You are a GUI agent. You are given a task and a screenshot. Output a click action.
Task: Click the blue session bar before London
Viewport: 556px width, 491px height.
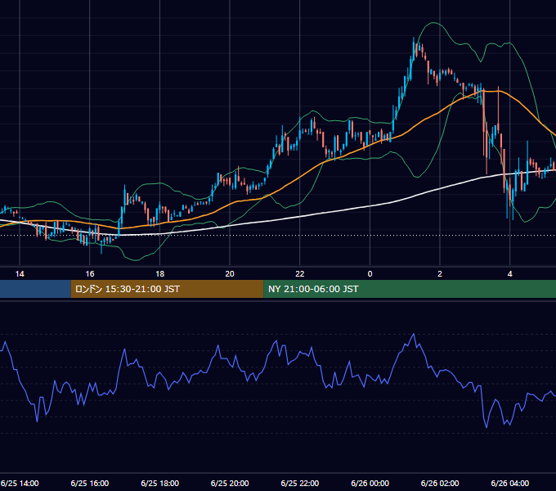point(35,289)
